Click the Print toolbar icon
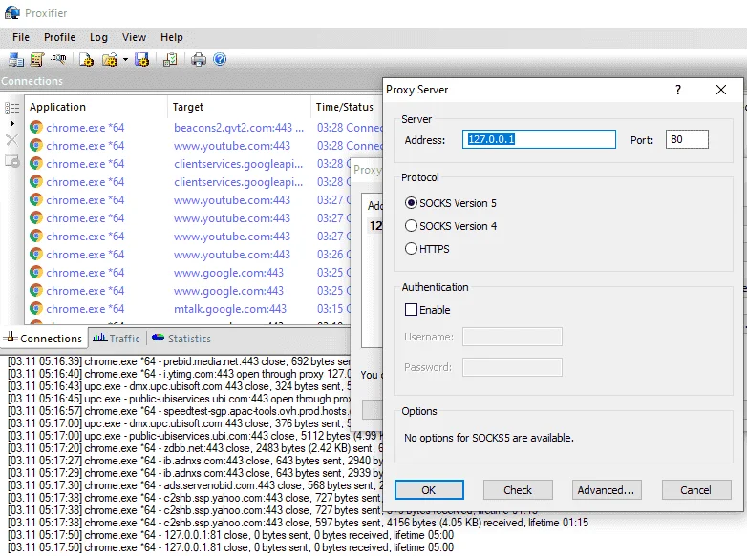747x556 pixels. pos(198,60)
